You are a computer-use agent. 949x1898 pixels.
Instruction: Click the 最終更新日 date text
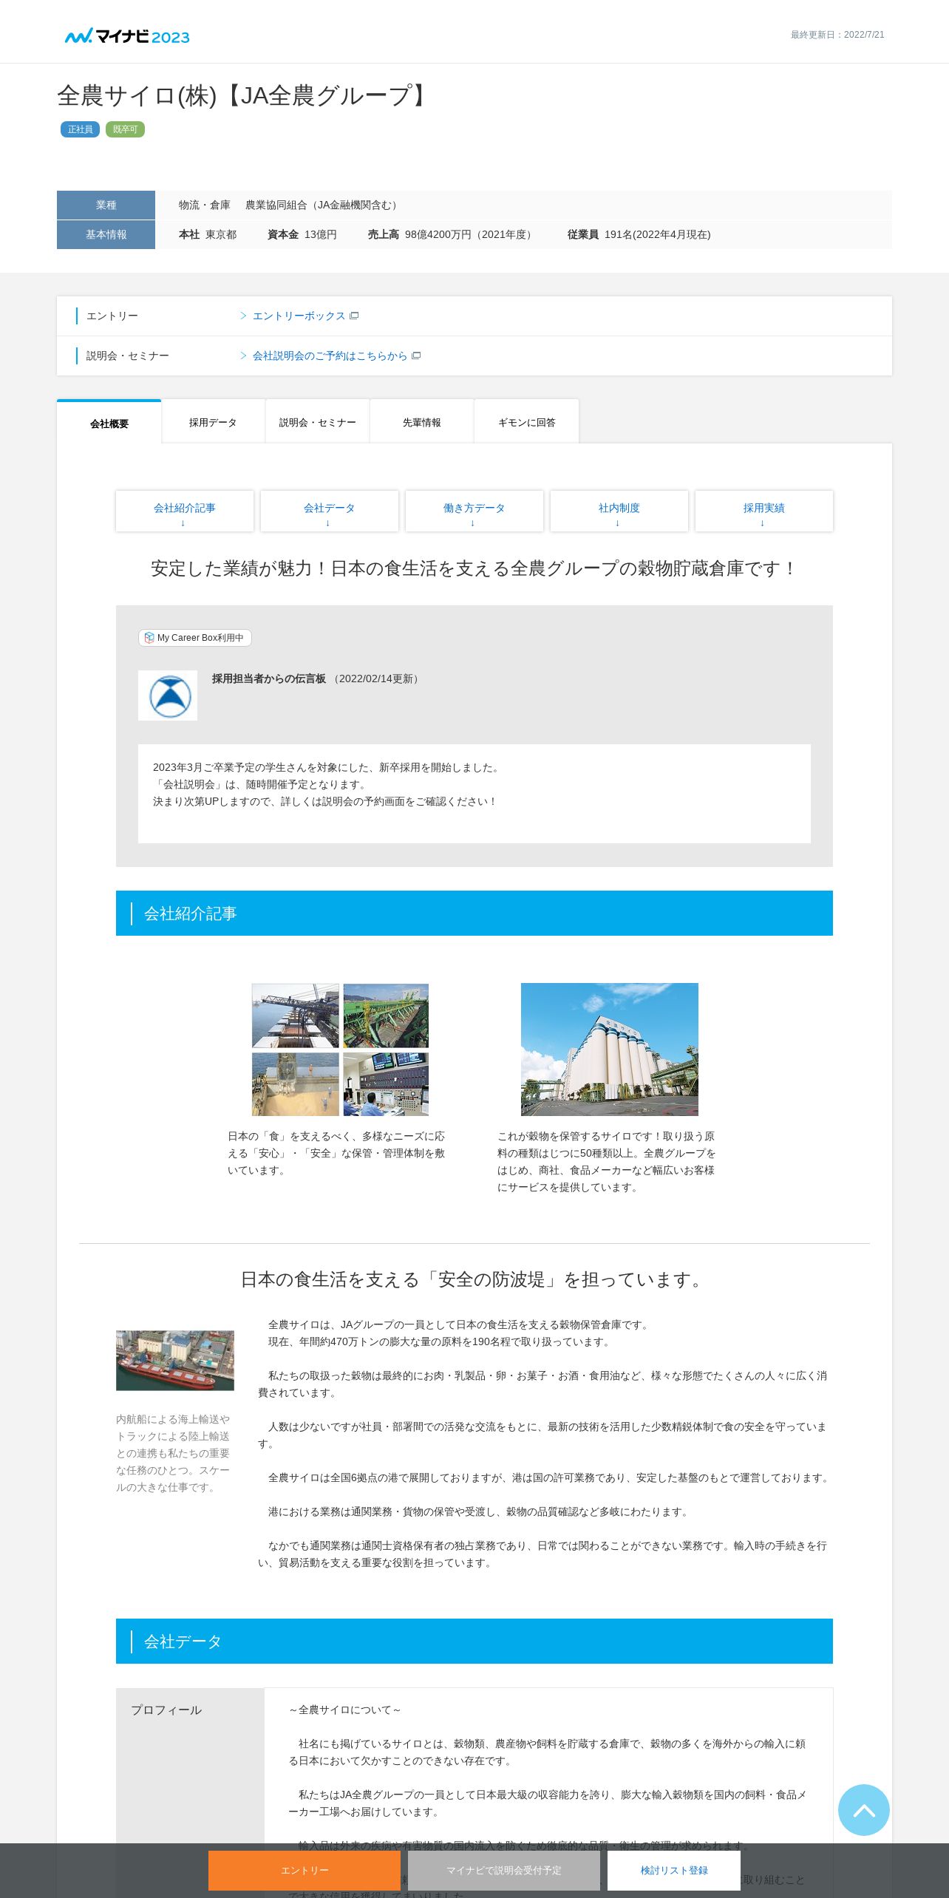point(837,35)
